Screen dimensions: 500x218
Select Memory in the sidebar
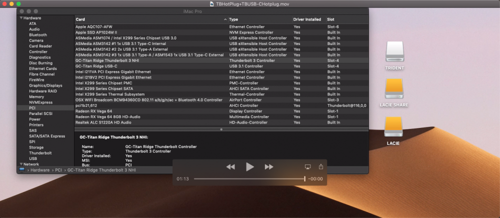click(x=36, y=97)
